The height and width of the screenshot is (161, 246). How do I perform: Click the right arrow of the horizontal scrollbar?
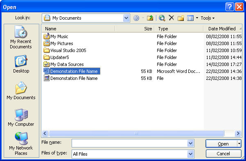click(238, 134)
